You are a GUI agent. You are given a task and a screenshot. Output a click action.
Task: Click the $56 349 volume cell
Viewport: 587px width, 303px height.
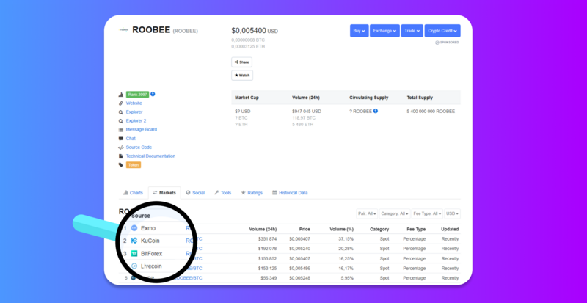269,278
